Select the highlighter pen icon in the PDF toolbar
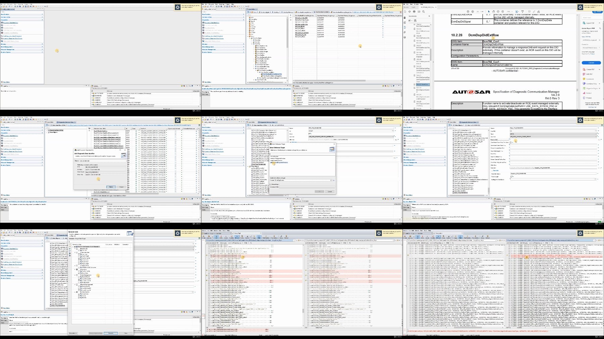604x339 pixels. (x=534, y=11)
